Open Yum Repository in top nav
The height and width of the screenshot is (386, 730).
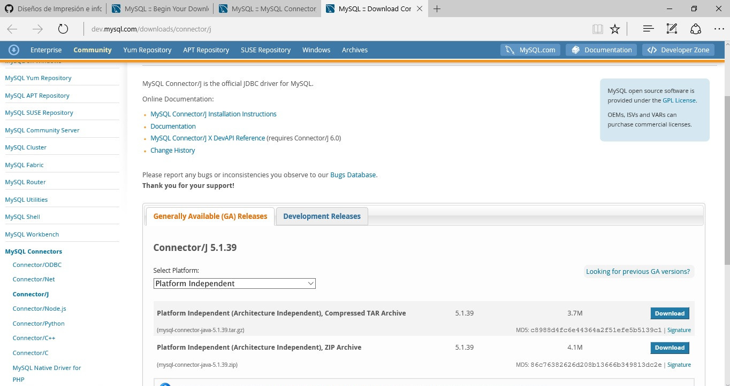(147, 50)
